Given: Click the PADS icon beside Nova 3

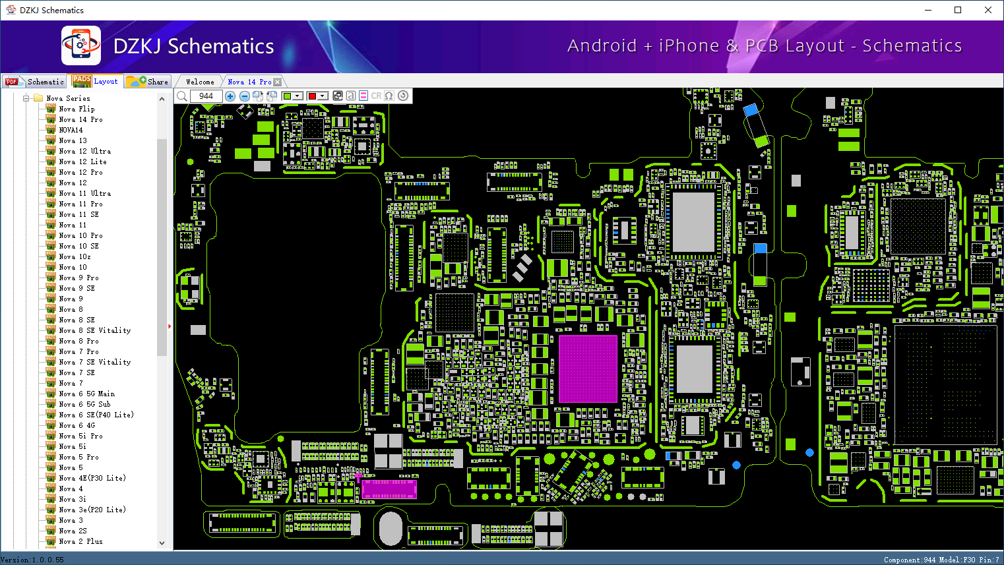Looking at the screenshot, I should coord(51,520).
